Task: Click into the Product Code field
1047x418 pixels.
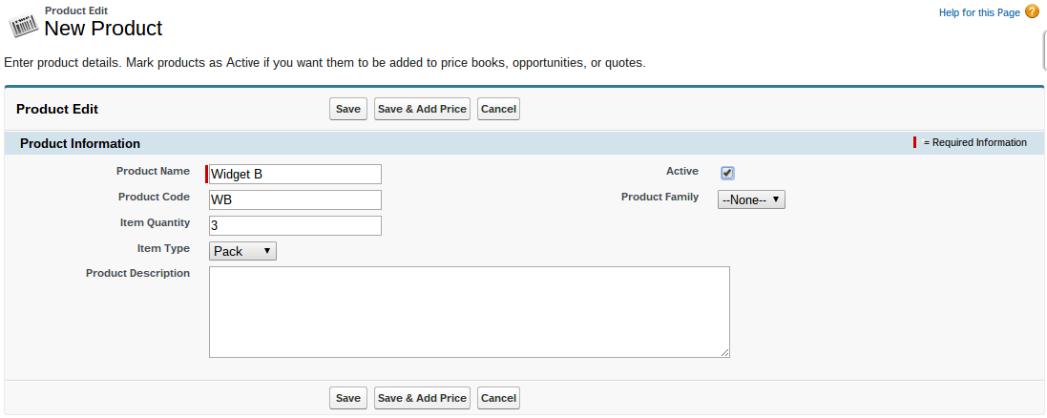Action: coord(295,199)
